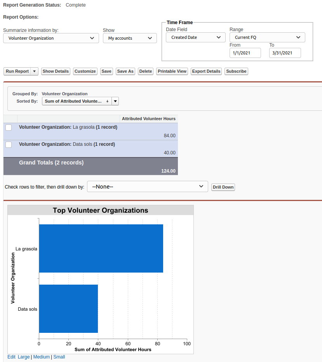
Task: Open the drill down by --None-- dropdown
Action: click(147, 187)
